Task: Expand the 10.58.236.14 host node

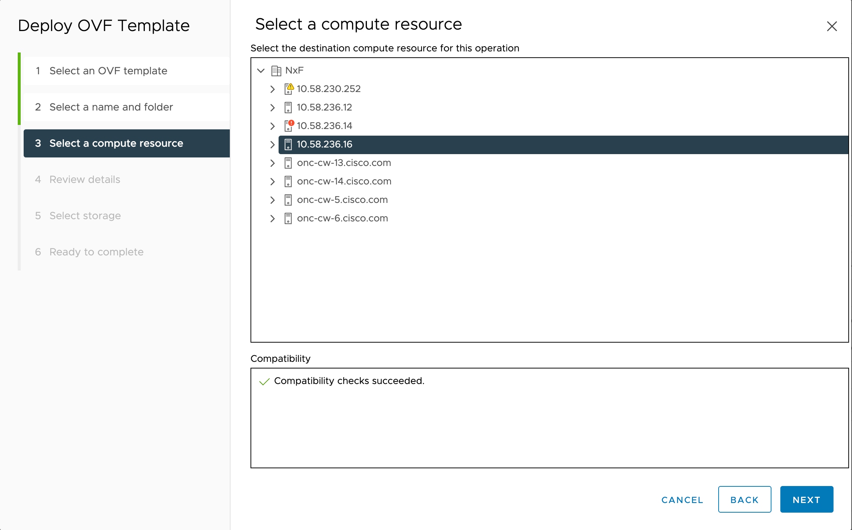Action: click(x=273, y=126)
